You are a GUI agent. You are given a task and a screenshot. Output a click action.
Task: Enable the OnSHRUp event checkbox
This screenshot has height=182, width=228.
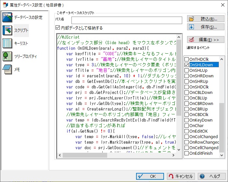(186, 81)
